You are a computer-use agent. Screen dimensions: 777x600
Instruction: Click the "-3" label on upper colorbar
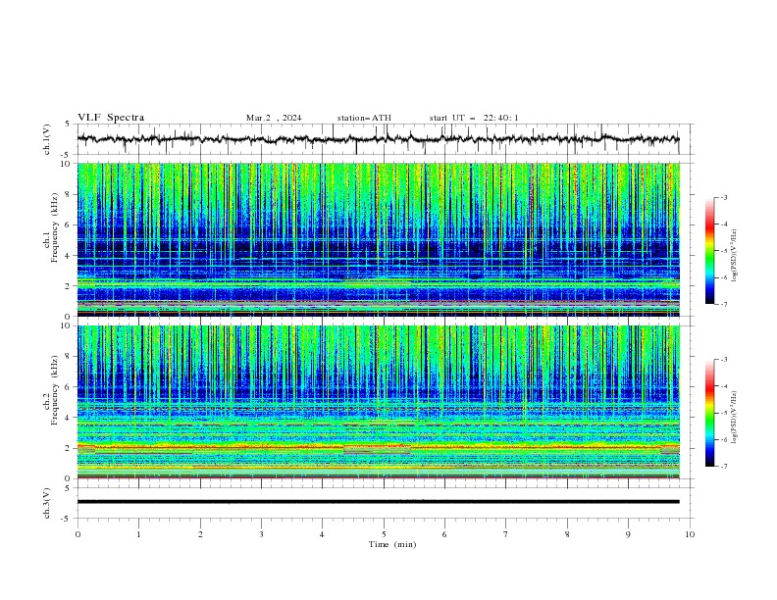(724, 197)
